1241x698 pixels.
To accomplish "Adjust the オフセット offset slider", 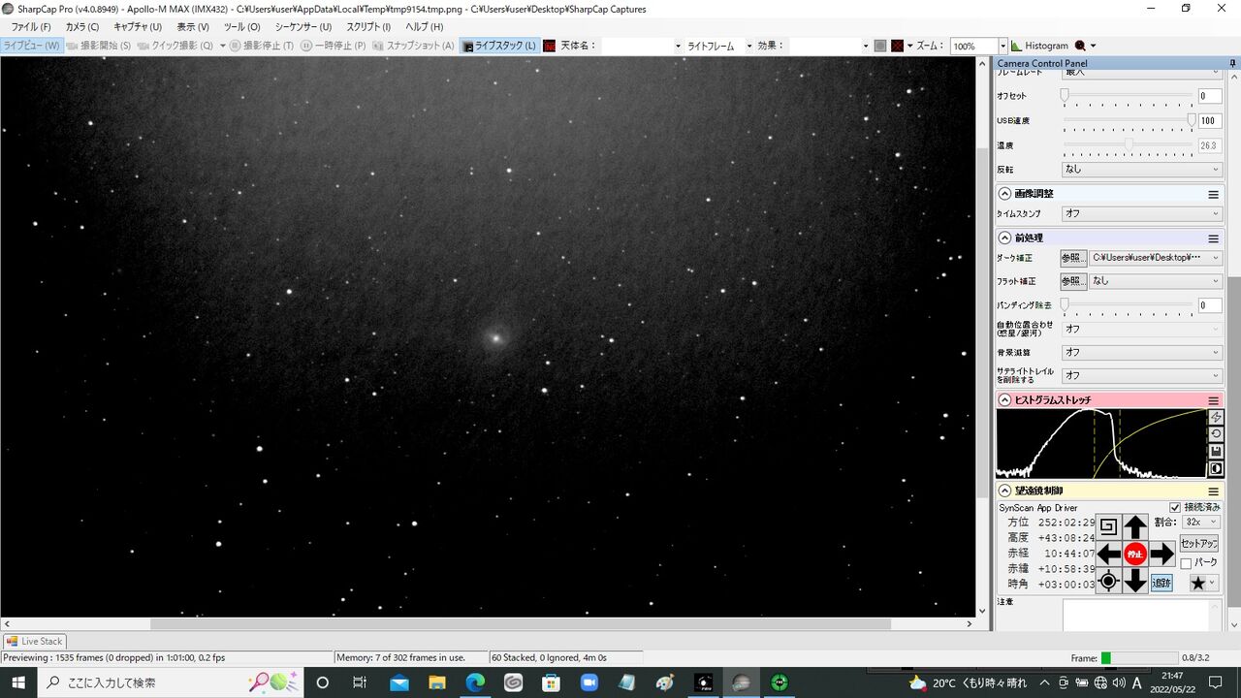I will [x=1065, y=96].
